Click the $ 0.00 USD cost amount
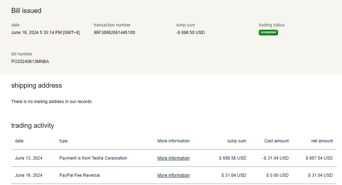 [277, 175]
